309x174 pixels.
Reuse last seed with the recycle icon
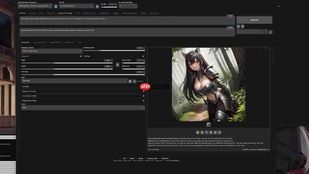134,81
